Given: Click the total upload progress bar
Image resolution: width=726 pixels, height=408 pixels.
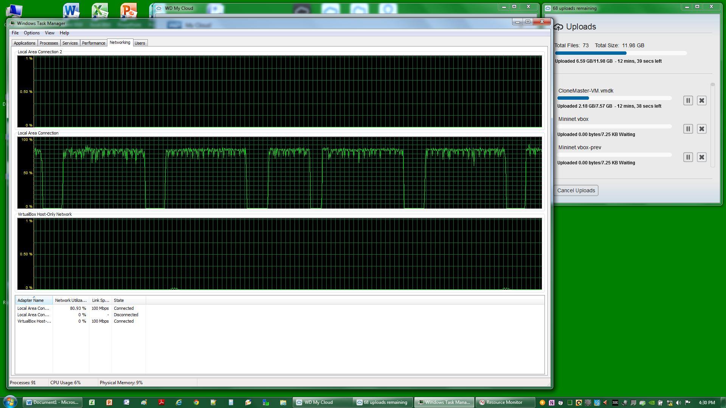Looking at the screenshot, I should pyautogui.click(x=621, y=53).
